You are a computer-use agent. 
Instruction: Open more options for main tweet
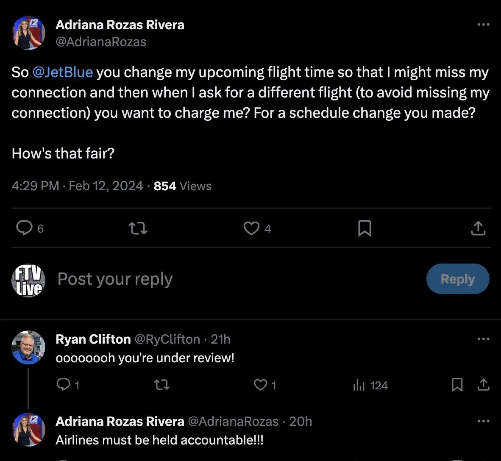[x=483, y=25]
